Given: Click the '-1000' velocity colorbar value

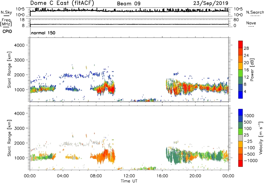Looking at the screenshot, I should click(250, 161).
